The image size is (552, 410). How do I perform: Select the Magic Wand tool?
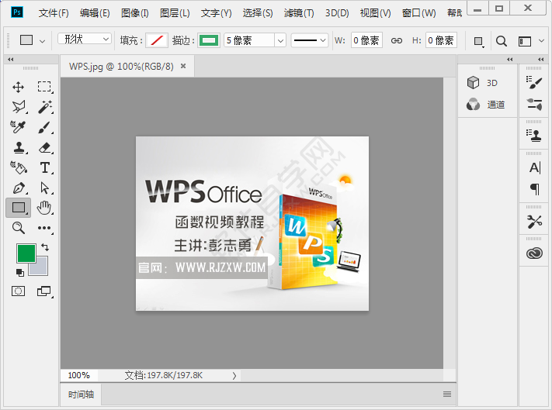[x=45, y=107]
